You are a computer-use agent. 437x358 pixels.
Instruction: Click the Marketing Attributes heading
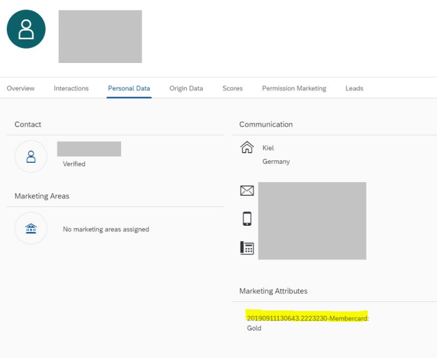[x=273, y=291]
